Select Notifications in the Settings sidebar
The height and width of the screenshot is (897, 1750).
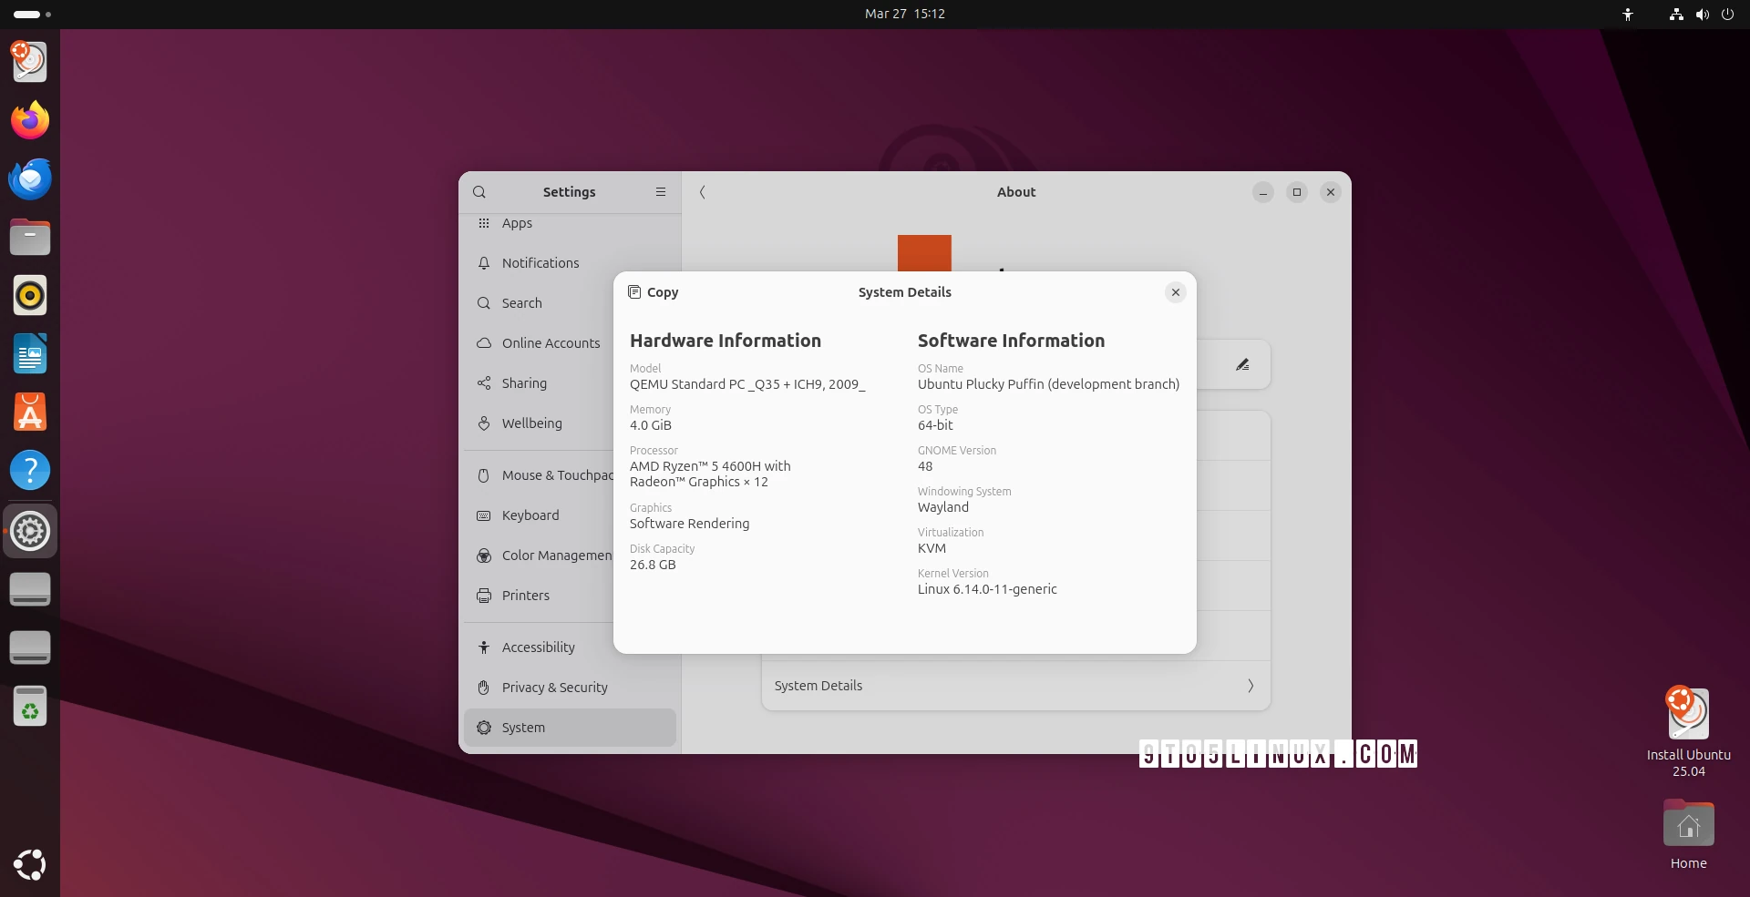click(x=540, y=263)
